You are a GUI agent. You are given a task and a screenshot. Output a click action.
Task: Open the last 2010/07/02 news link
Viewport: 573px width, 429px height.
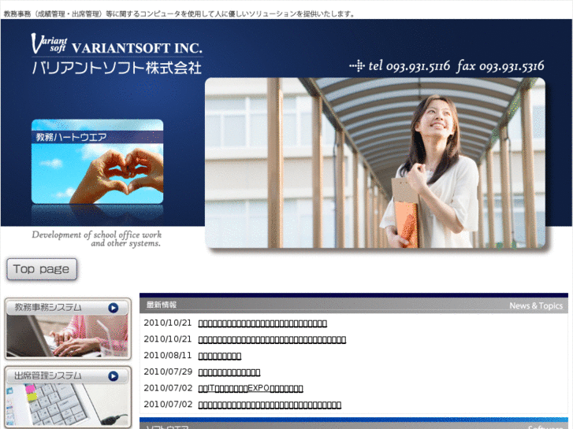tap(270, 405)
